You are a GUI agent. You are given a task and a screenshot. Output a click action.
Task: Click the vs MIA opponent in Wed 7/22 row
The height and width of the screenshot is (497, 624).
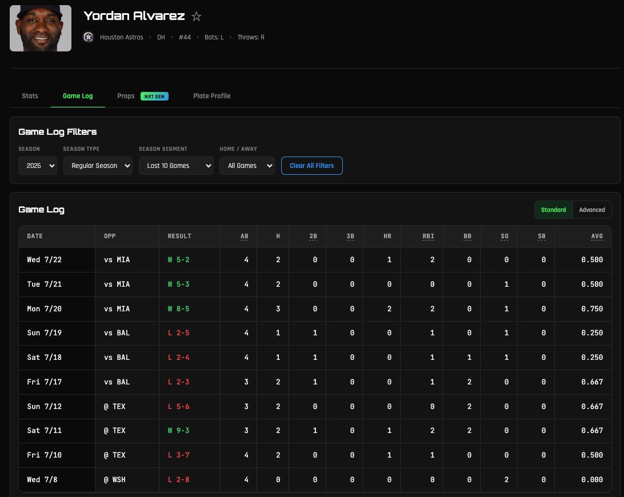(x=117, y=260)
